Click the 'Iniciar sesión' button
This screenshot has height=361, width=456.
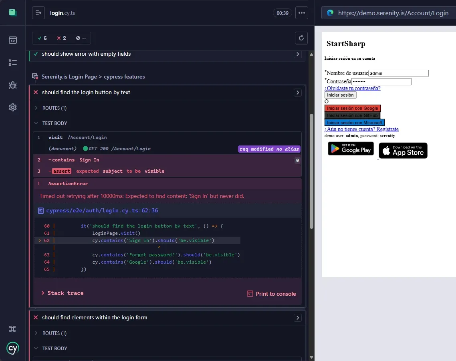(x=340, y=95)
